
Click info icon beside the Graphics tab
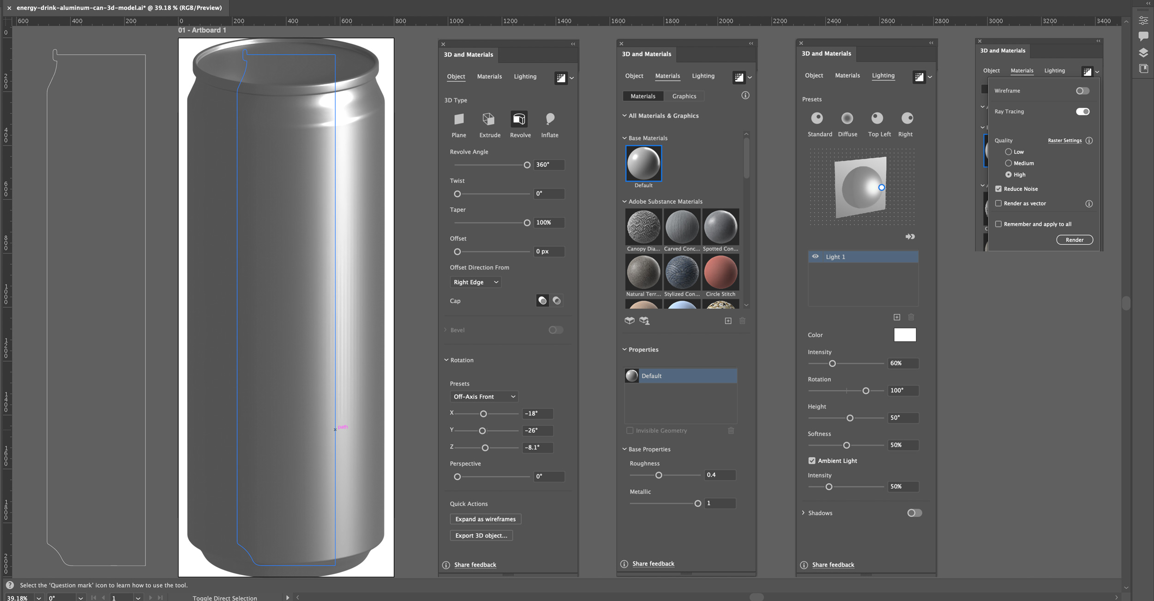[745, 95]
